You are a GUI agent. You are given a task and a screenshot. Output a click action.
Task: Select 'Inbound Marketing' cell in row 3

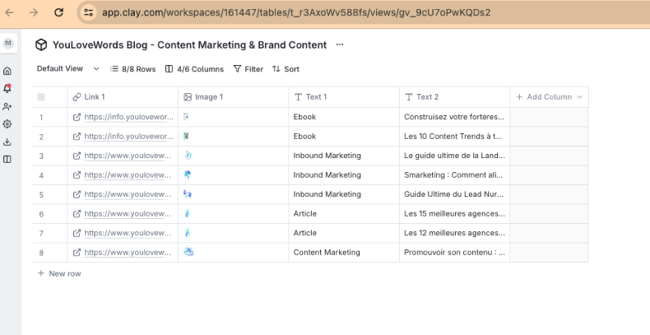[344, 156]
